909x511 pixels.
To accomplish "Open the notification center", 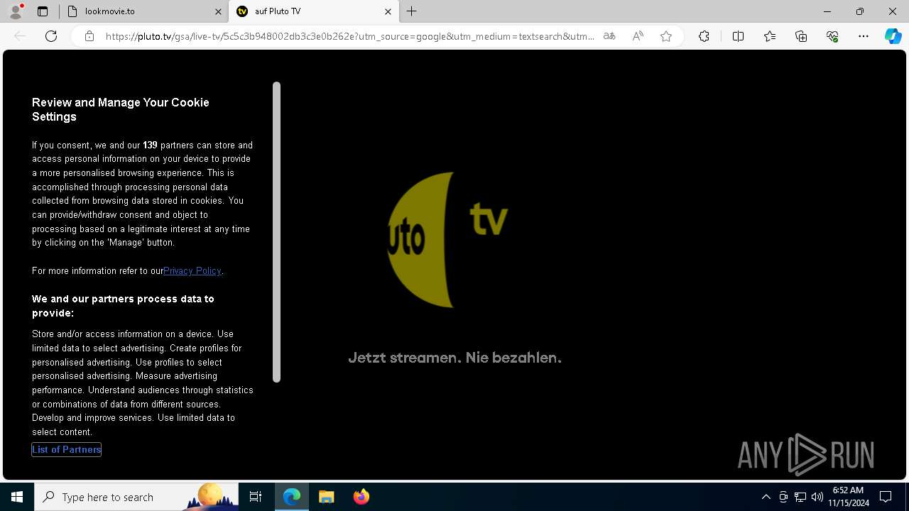I will (x=886, y=497).
